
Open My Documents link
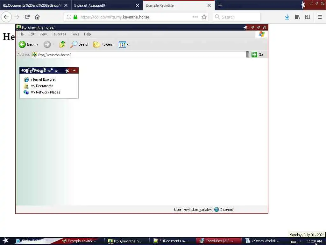point(42,86)
